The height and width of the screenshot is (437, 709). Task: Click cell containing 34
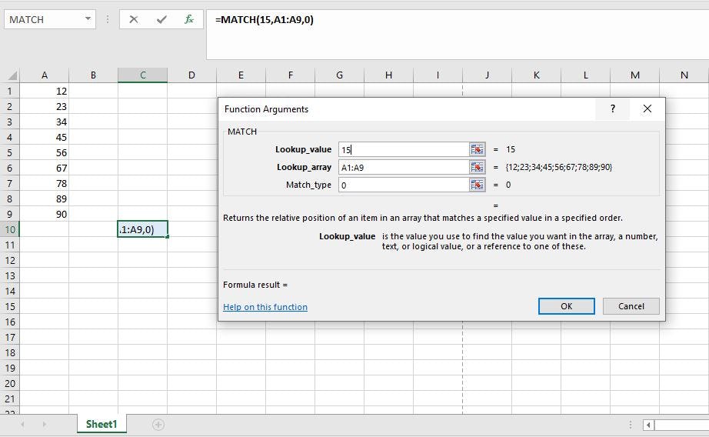click(x=45, y=122)
